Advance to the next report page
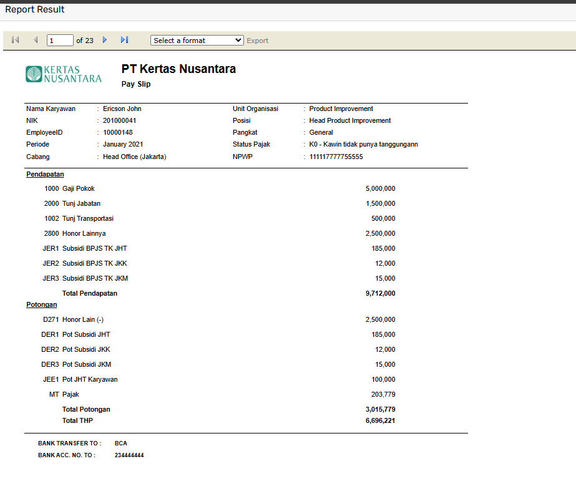The height and width of the screenshot is (504, 576). (x=105, y=40)
